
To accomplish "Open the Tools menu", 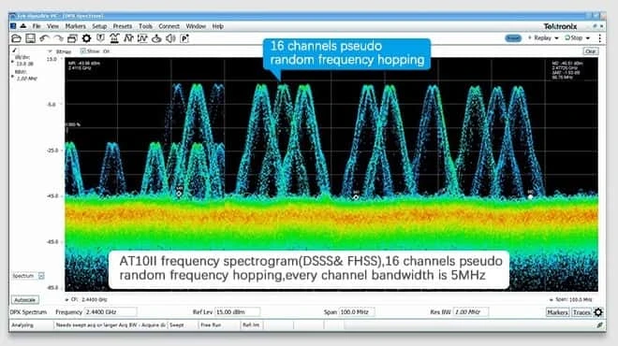I will (145, 26).
